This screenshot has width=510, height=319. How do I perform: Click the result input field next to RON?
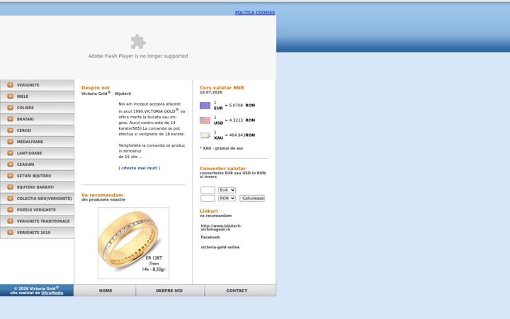208,198
